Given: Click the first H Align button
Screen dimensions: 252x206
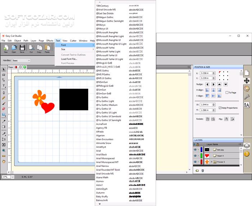Looking at the screenshot, I should [x=207, y=90].
